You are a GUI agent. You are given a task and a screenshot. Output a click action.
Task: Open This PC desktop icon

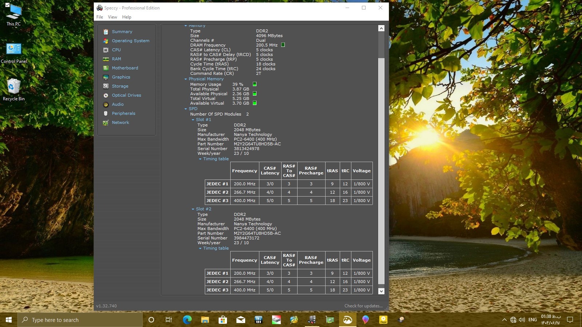[13, 15]
